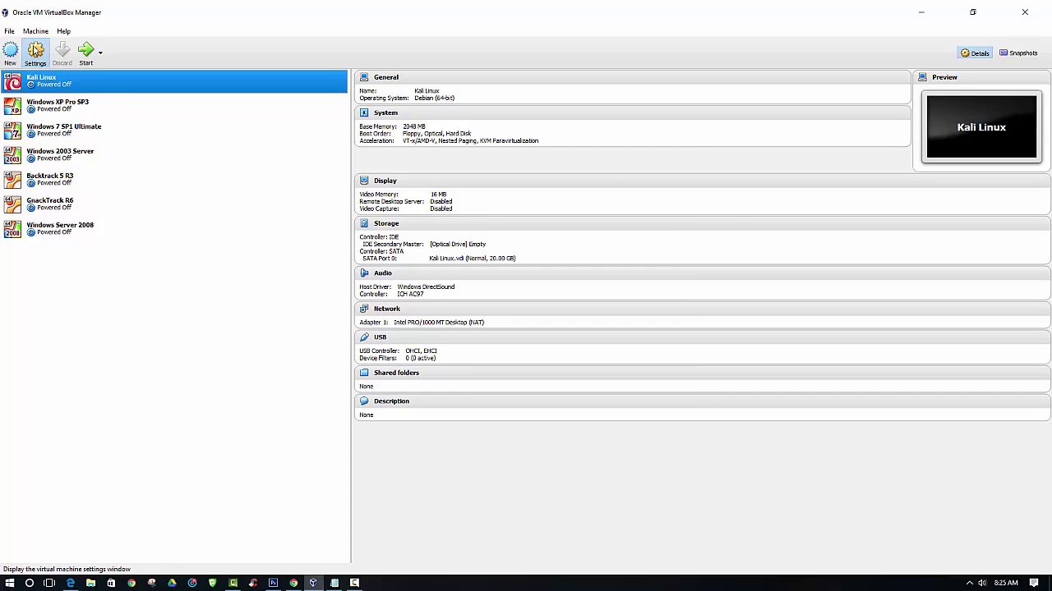Screen dimensions: 1052x591
Task: Click the Kali Linux preview thumbnail
Action: pyautogui.click(x=981, y=127)
